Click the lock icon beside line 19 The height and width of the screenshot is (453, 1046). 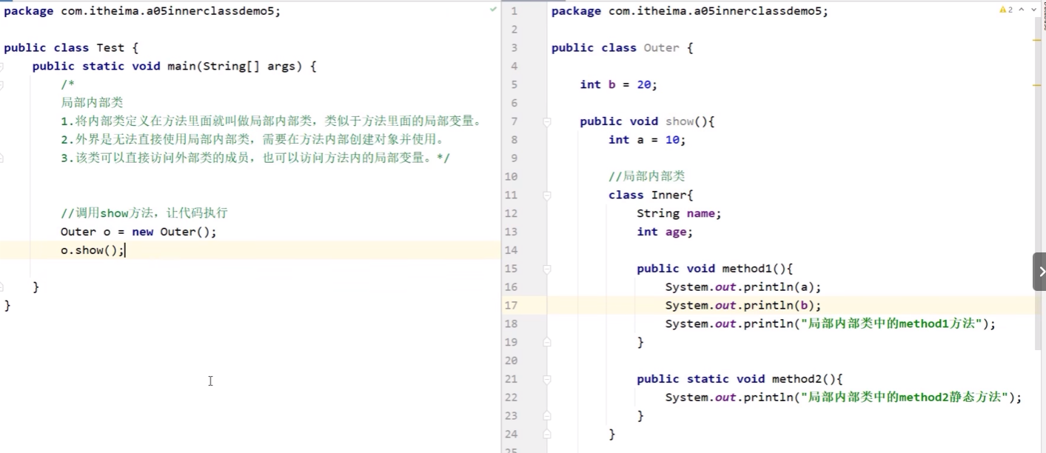[x=546, y=341]
